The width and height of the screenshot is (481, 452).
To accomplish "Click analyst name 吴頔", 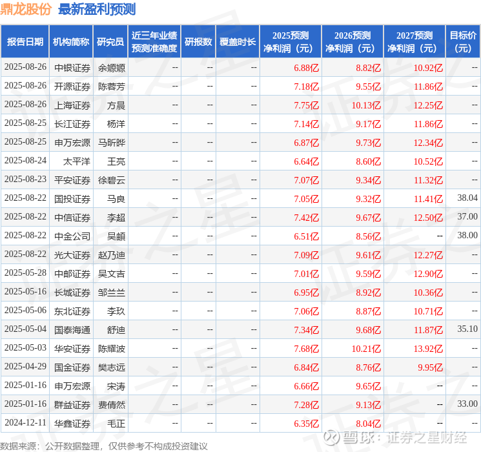I will click(x=116, y=236).
